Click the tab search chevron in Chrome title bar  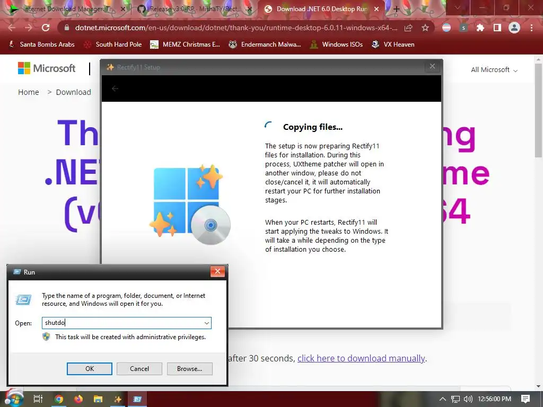[x=458, y=7]
